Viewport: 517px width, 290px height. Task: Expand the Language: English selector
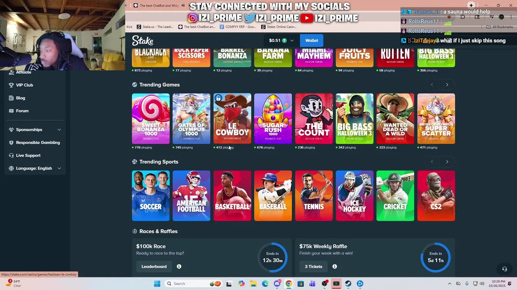[35, 168]
